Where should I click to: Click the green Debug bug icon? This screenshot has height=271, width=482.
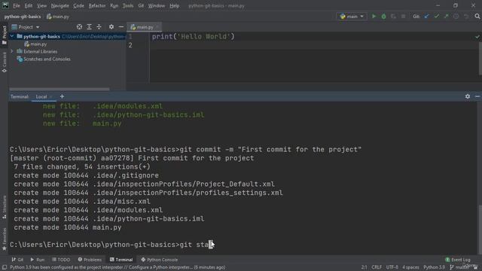[383, 17]
